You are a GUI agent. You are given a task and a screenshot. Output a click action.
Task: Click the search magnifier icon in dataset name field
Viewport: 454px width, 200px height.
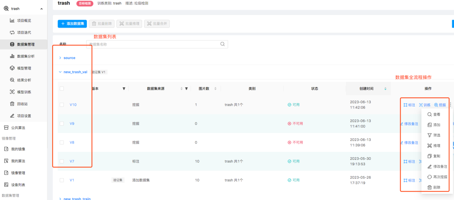222,44
